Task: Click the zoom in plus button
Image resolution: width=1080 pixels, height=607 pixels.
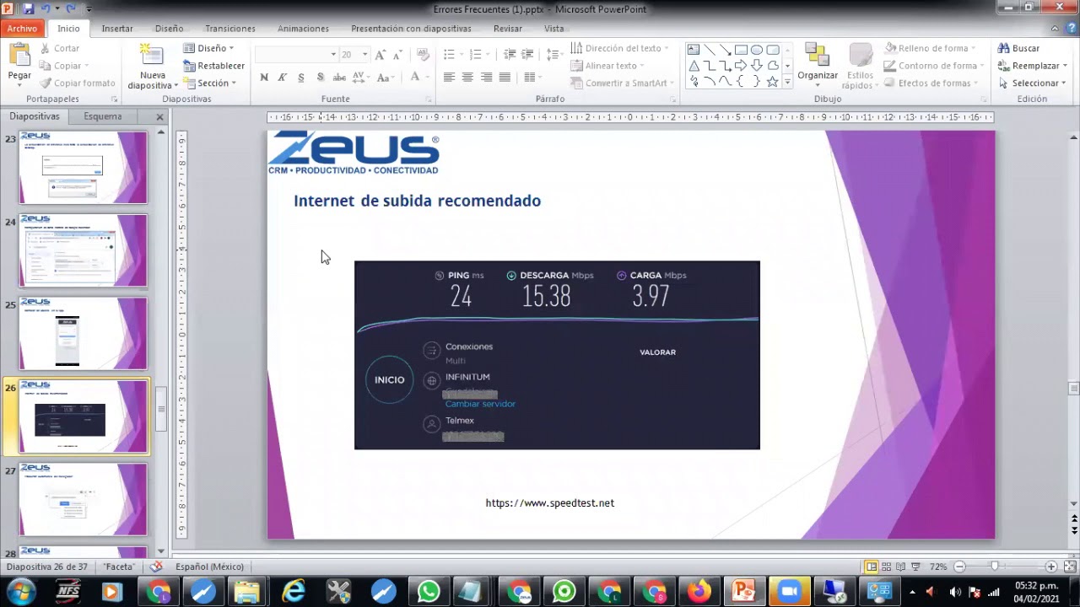Action: 1050,567
